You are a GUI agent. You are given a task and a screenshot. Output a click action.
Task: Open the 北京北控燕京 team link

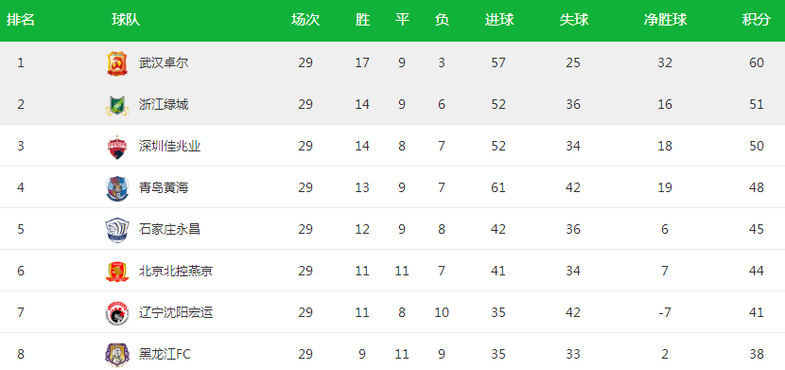tap(176, 271)
